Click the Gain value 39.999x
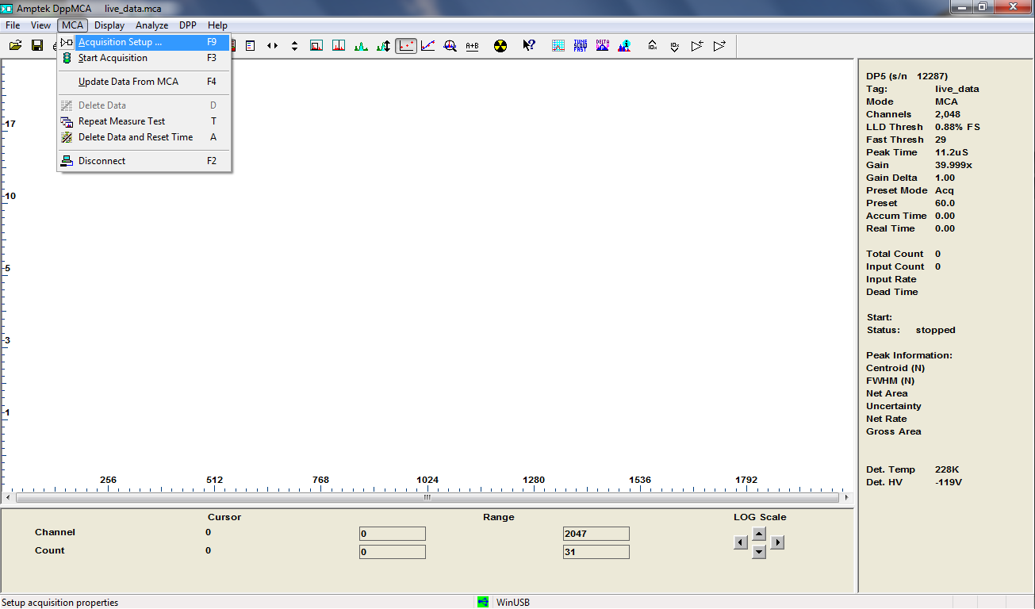The image size is (1035, 609). 953,165
